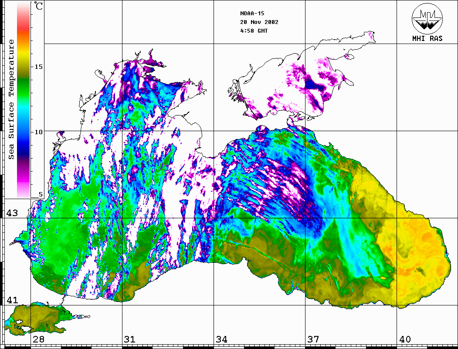Click the "4:58 GMT" time text

(254, 30)
